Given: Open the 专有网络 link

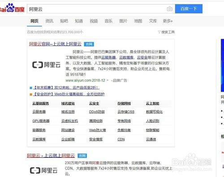Looking at the screenshot, I should click(124, 121).
